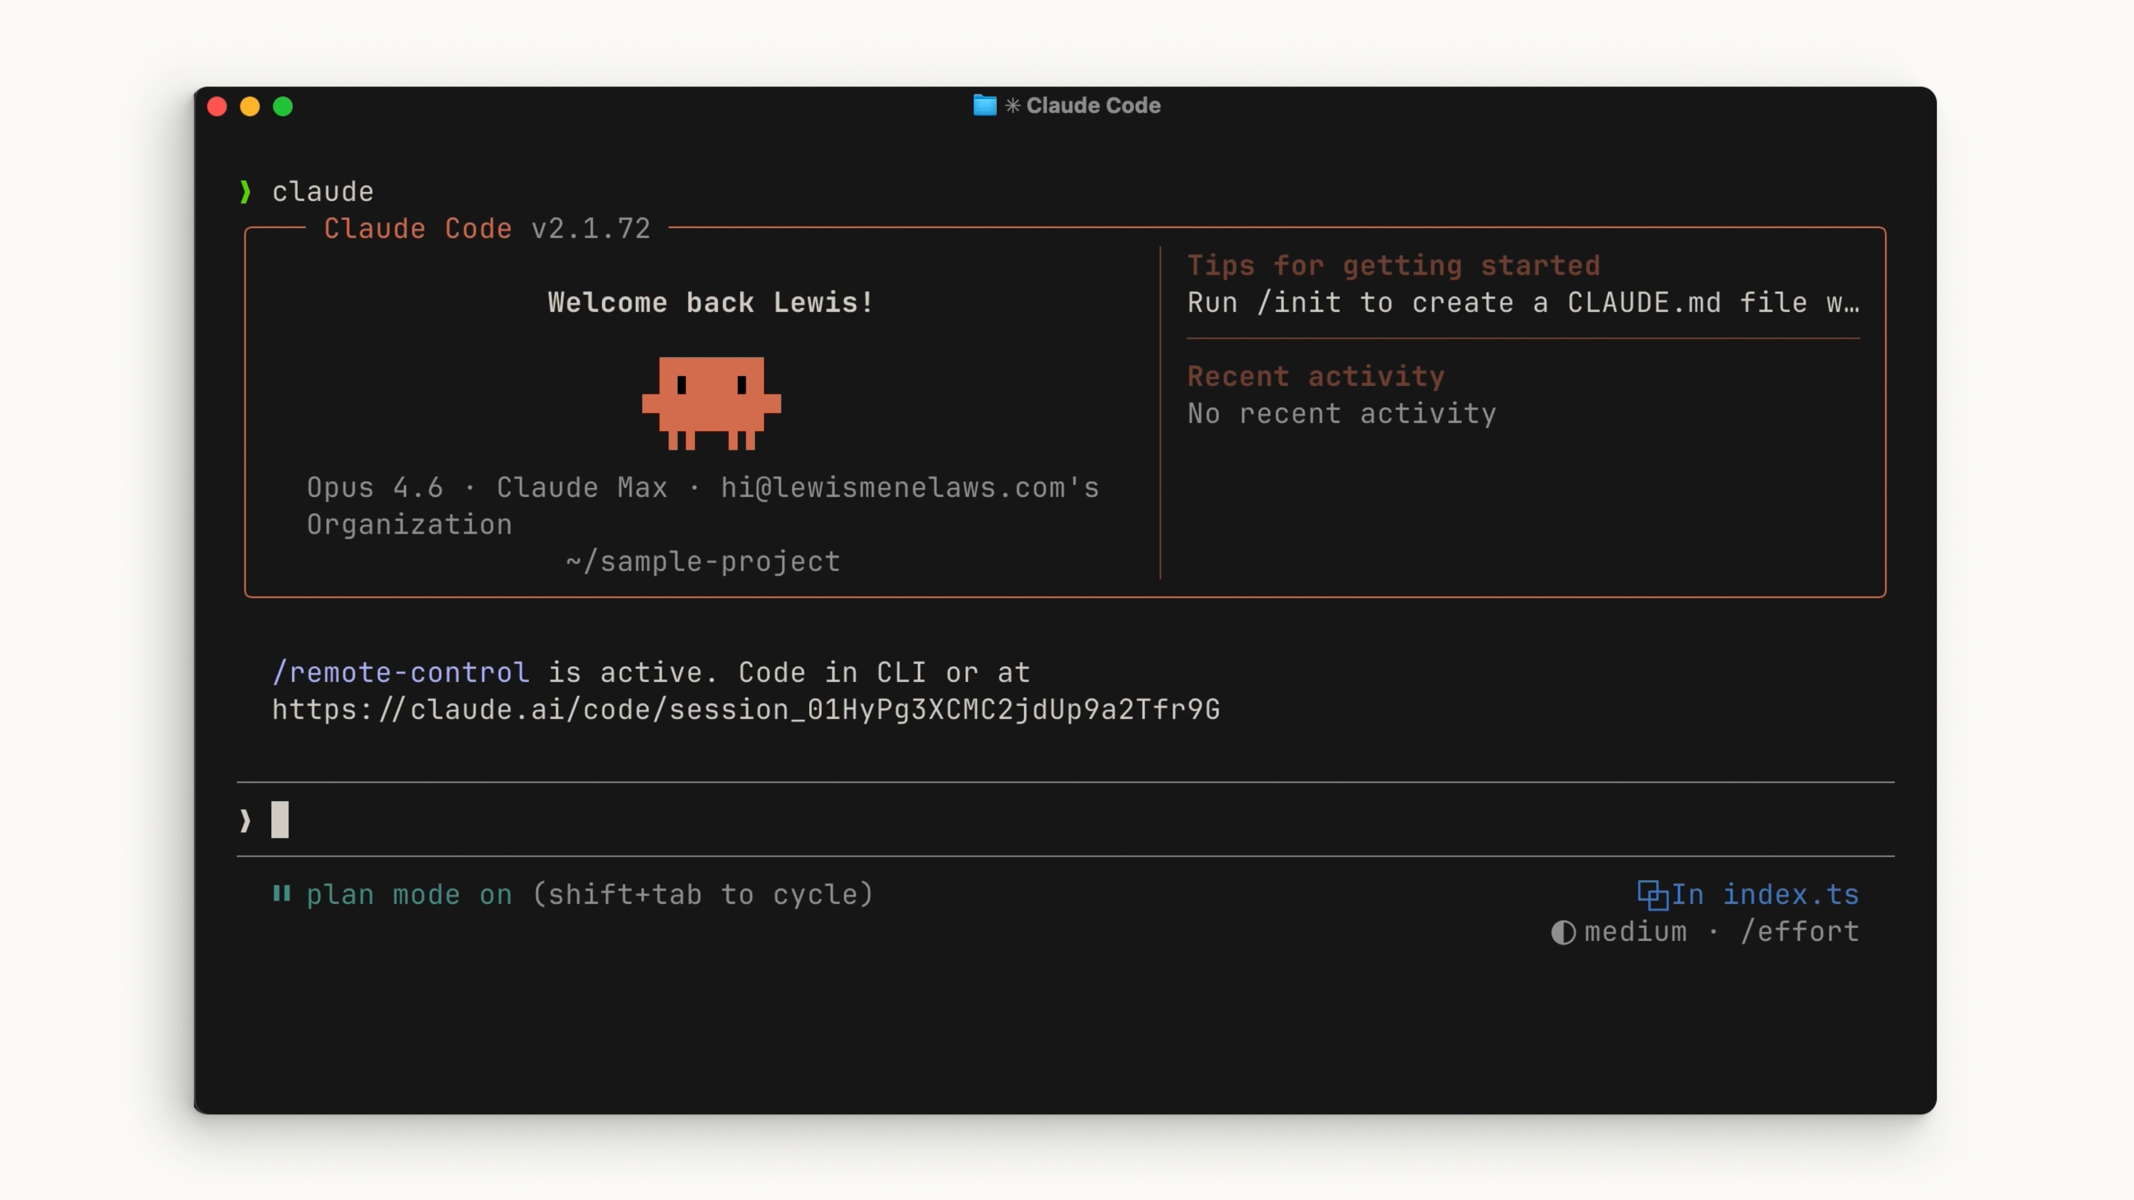
Task: Click the index.ts file context icon
Action: [1652, 894]
